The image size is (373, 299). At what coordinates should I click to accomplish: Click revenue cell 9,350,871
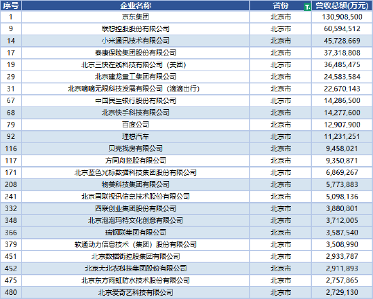(x=342, y=161)
